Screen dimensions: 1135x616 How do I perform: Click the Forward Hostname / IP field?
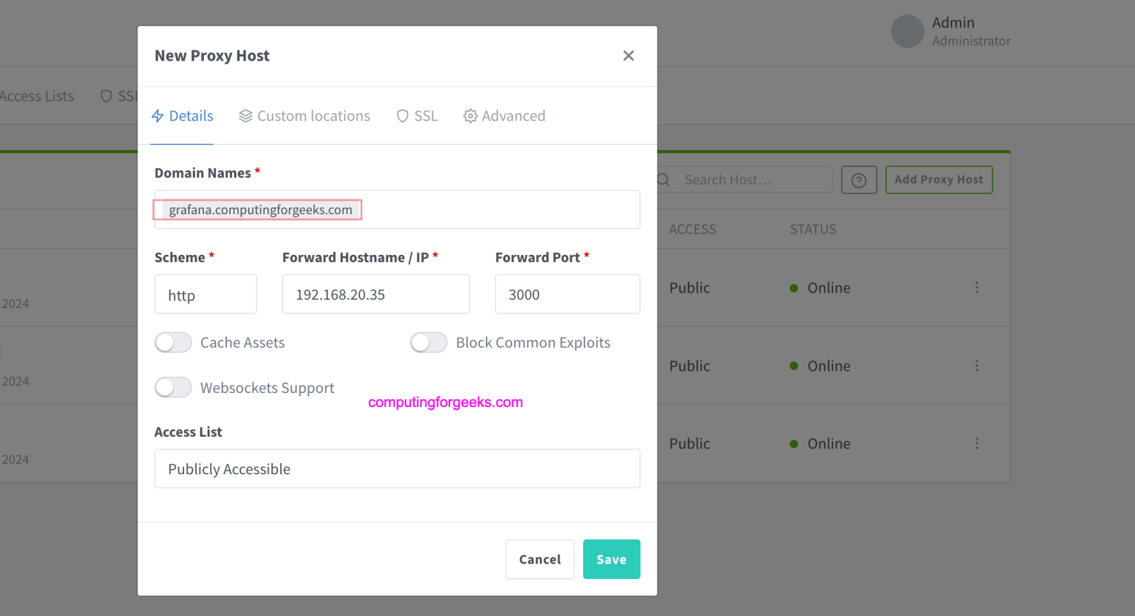coord(375,295)
